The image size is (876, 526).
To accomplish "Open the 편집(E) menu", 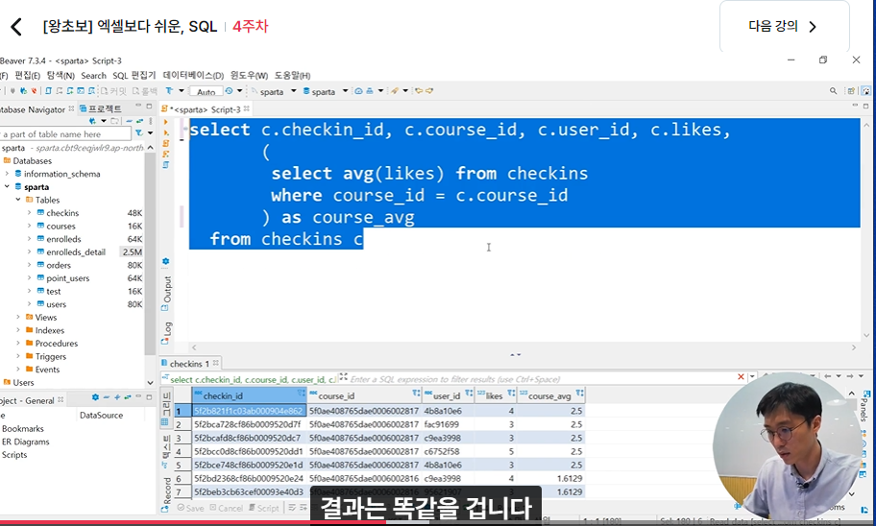I will (27, 76).
